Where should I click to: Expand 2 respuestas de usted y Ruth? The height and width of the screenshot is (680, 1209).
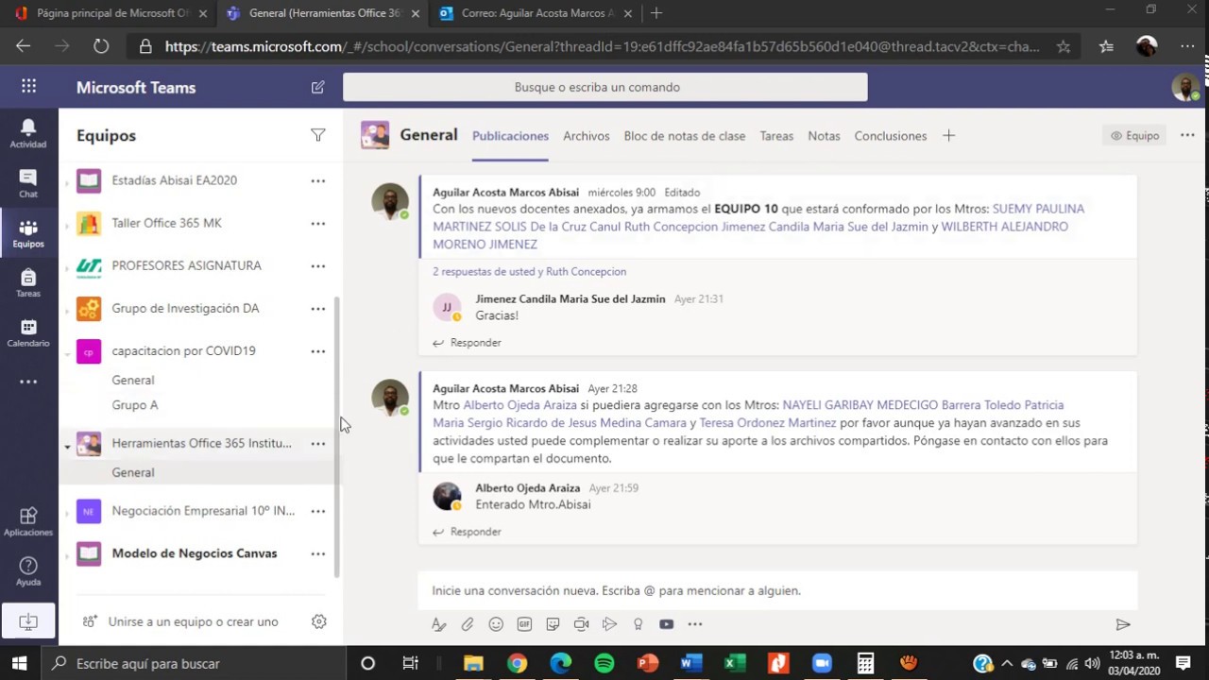[x=529, y=272]
